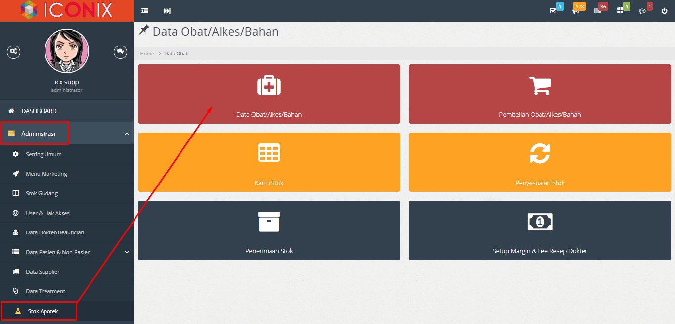Open Setting Umum menu item

point(44,154)
